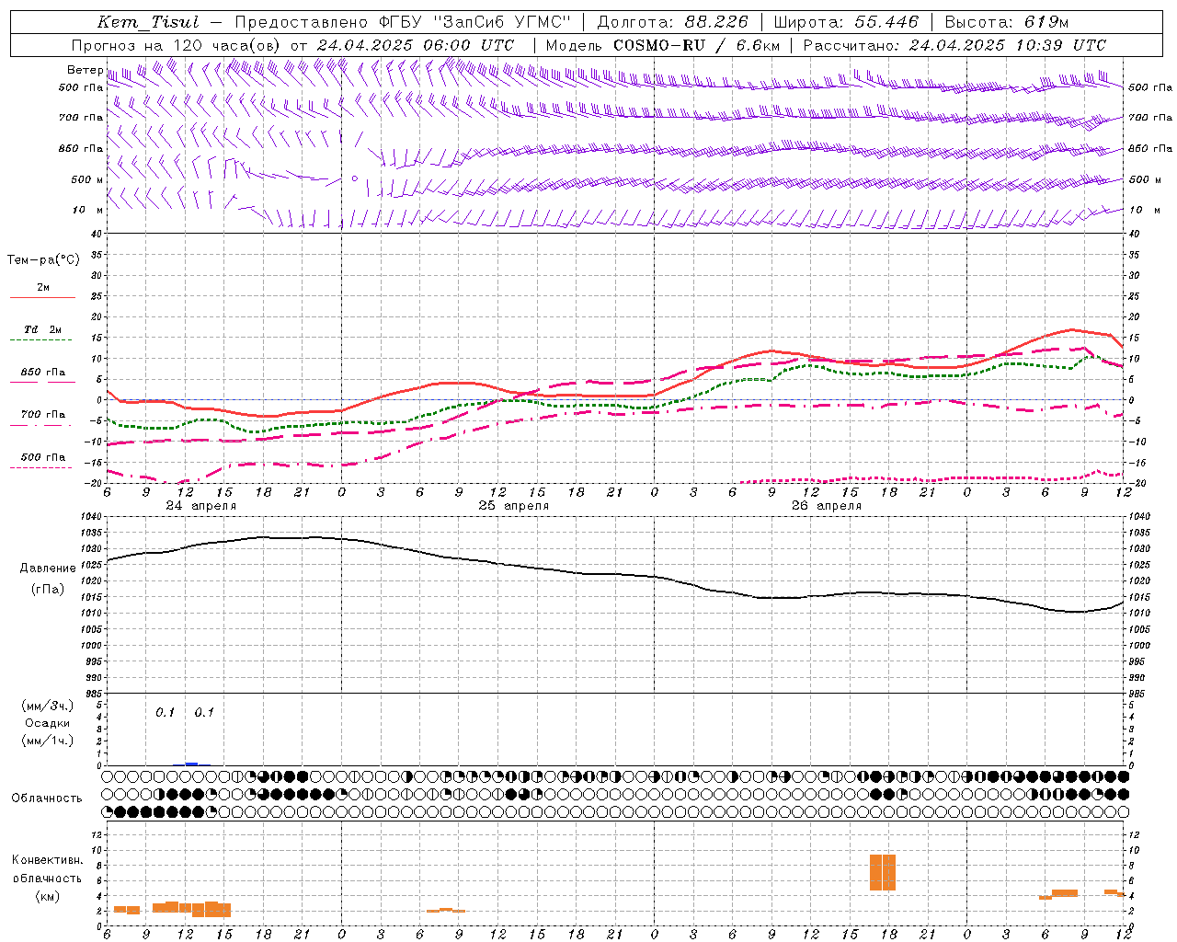1177x942 pixels.
Task: Click the Прогноз на 120 часа(ов) text
Action: [x=177, y=45]
